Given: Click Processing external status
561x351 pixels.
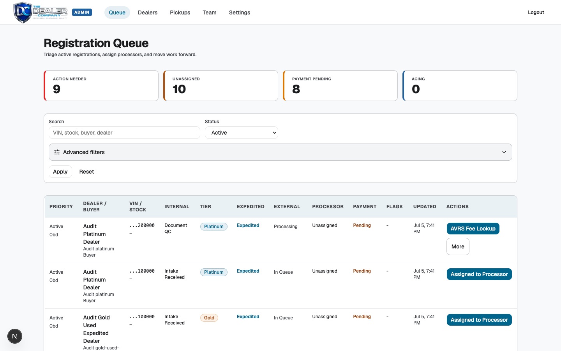Looking at the screenshot, I should tap(286, 227).
